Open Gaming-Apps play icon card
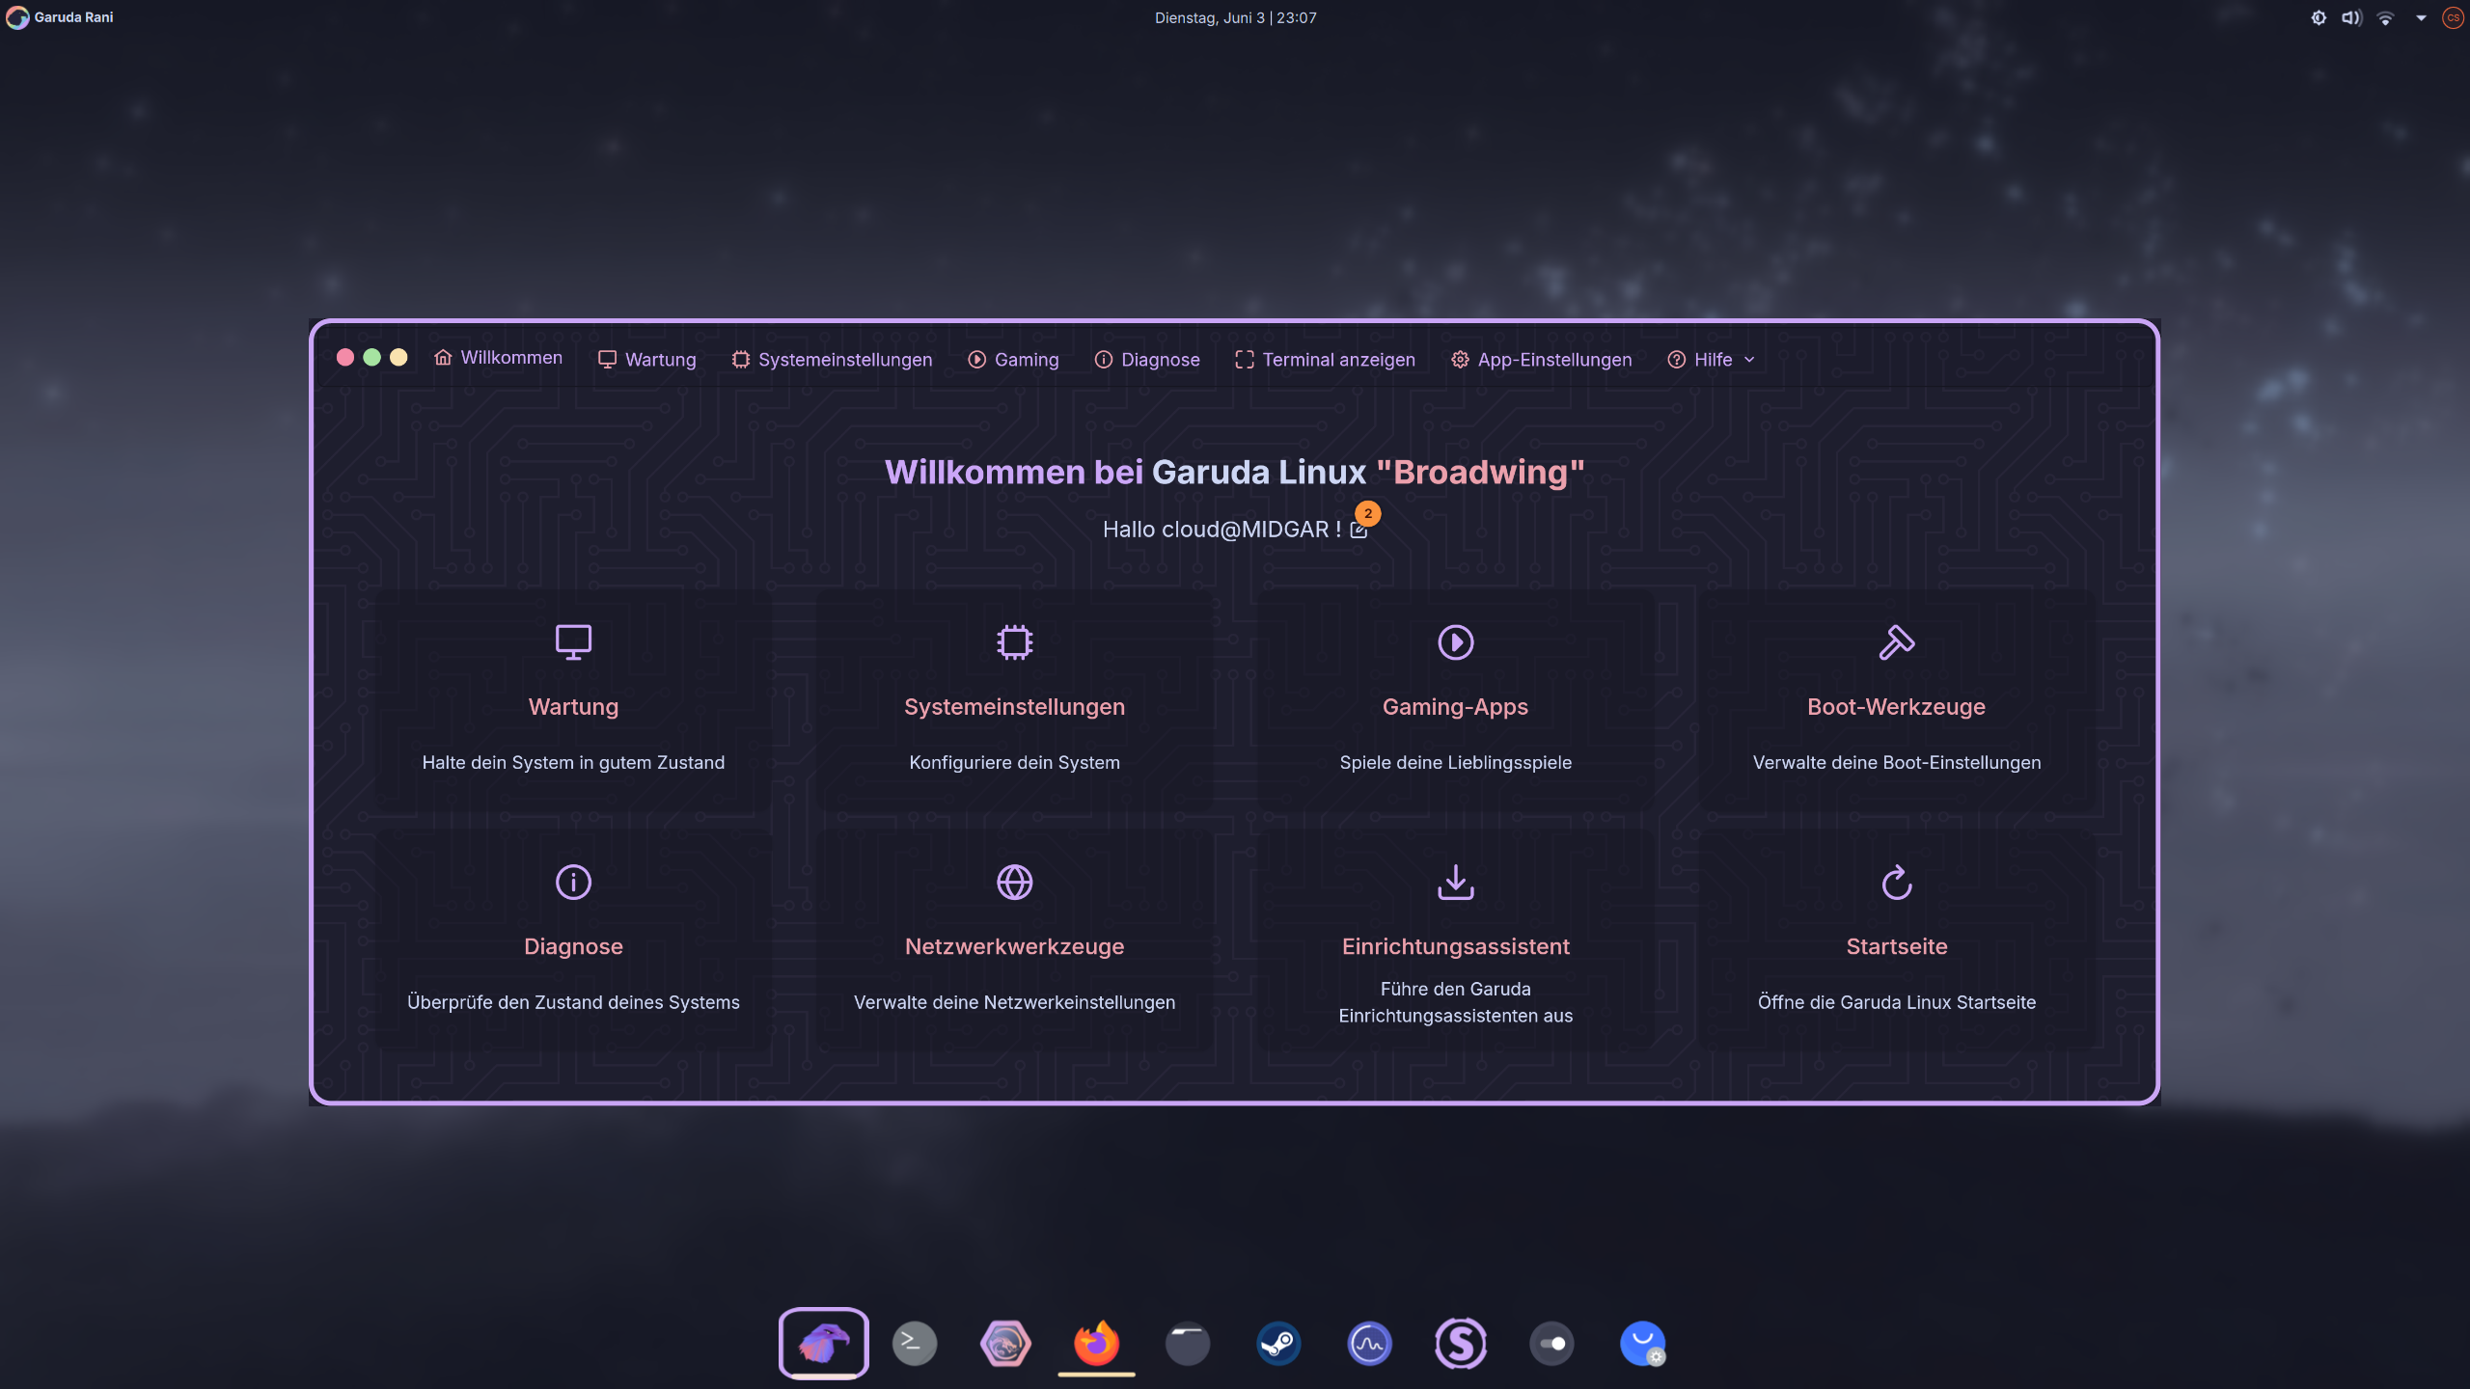The width and height of the screenshot is (2470, 1389). pos(1455,641)
